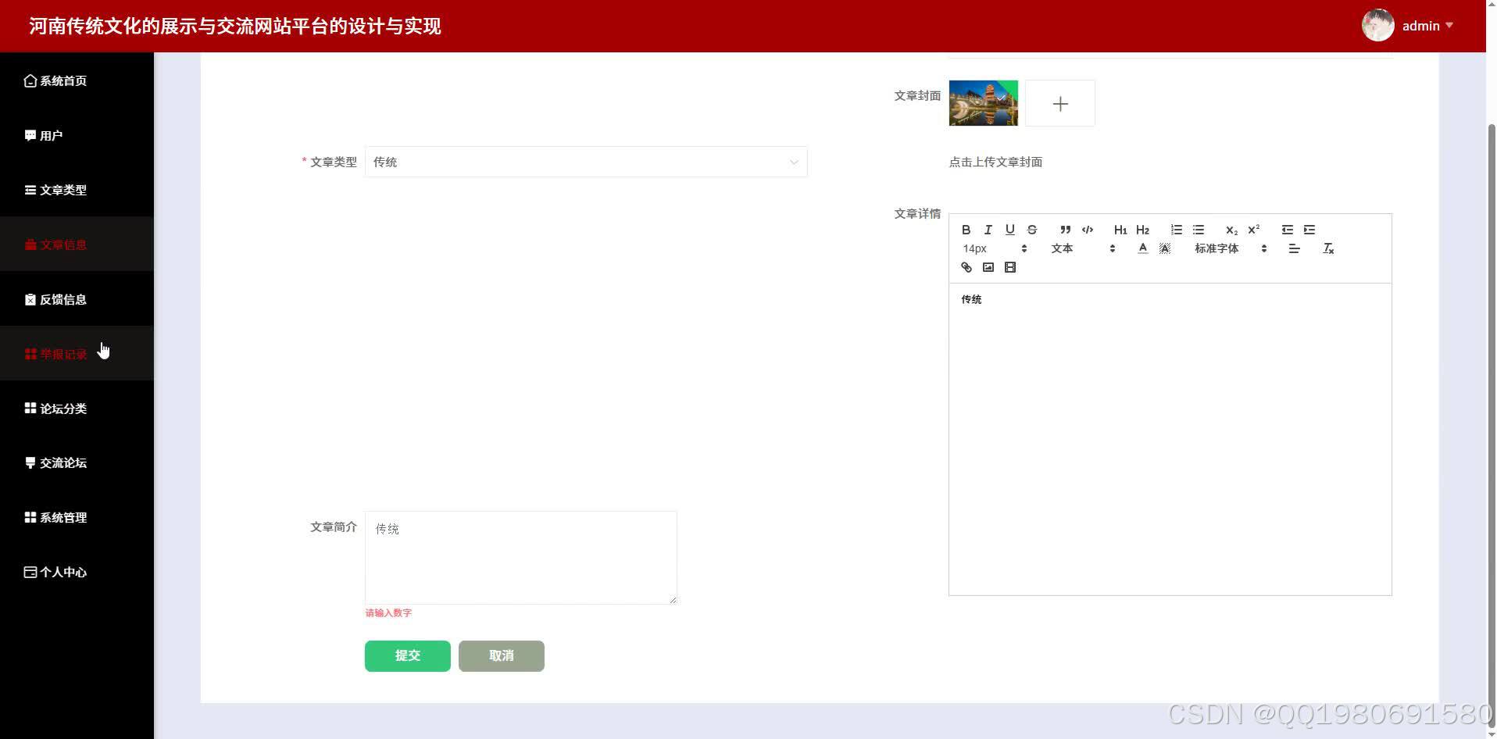Insert an ordered list
Viewport: 1497px width, 739px height.
click(1176, 229)
